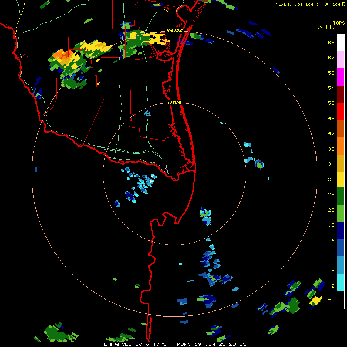The width and height of the screenshot is (347, 347).
Task: Click the "18" legend value
Action: pyautogui.click(x=331, y=225)
